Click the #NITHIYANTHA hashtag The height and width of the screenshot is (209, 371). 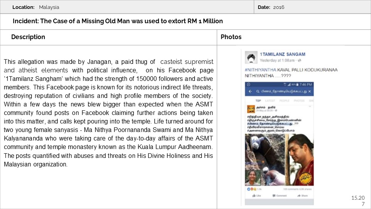point(260,69)
